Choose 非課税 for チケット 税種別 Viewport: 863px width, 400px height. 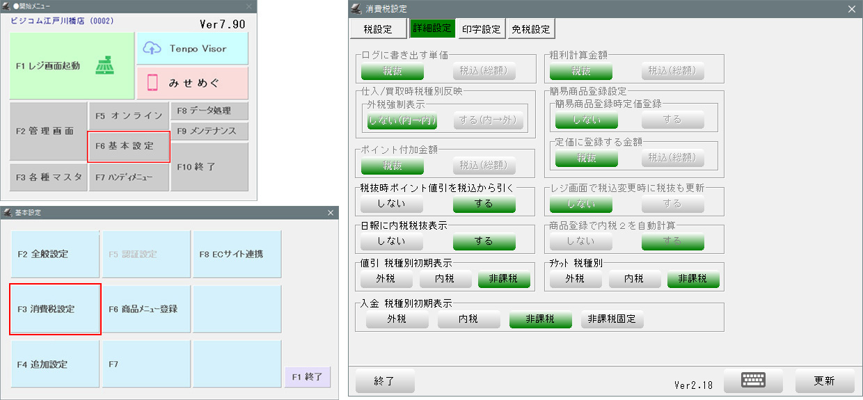693,279
